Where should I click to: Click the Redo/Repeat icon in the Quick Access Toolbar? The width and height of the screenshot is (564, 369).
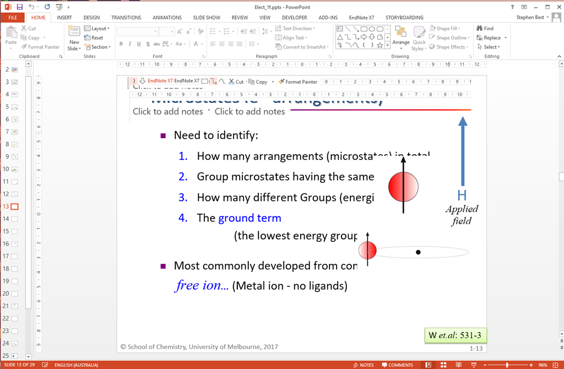coord(47,7)
